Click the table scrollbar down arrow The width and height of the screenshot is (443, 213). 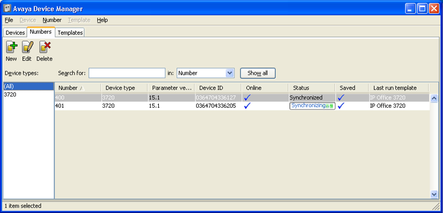coord(434,194)
